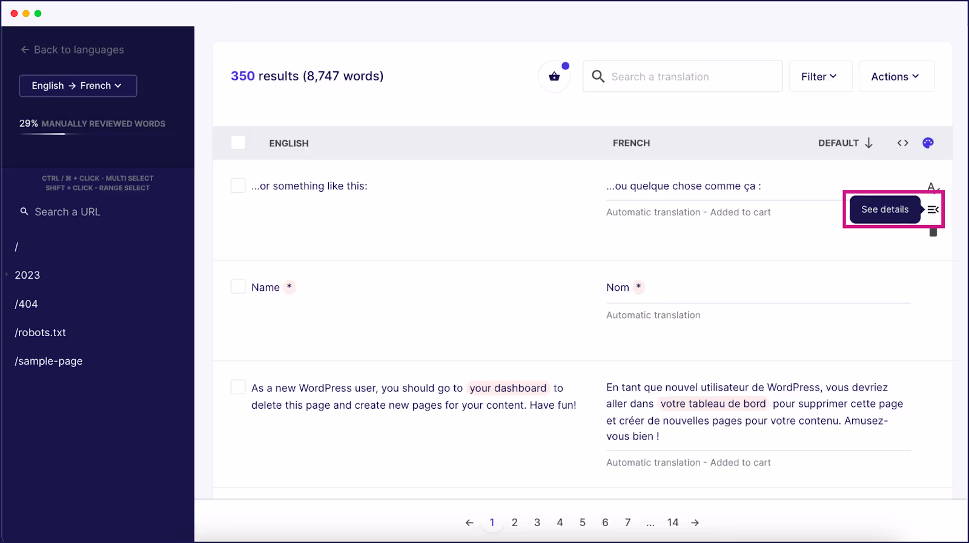Viewport: 969px width, 543px height.
Task: Click the magnifier icon in translation search
Action: pyautogui.click(x=598, y=76)
